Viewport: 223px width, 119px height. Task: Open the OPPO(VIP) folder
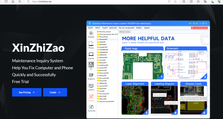(102, 55)
